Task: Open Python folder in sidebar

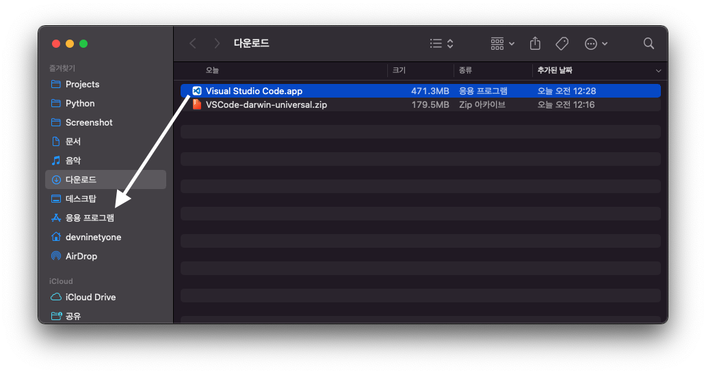Action: coord(106,103)
